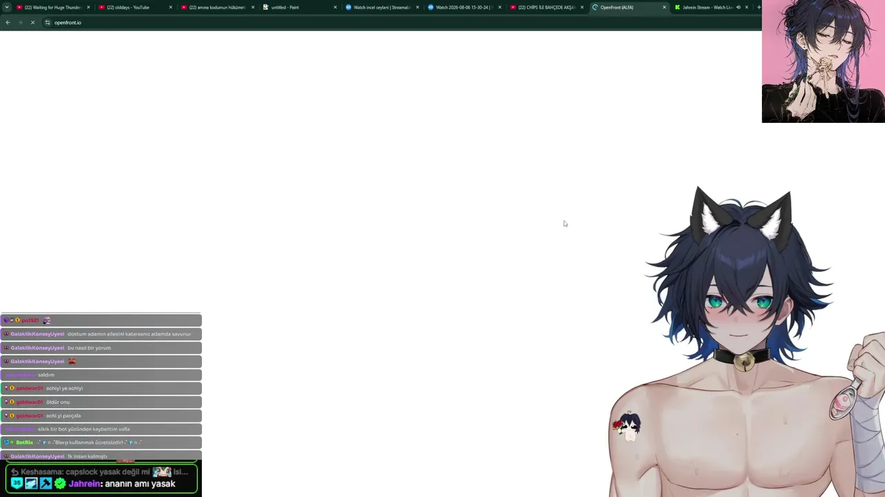
Task: Mute audio icon on Jahrein Stream tab
Action: click(x=738, y=8)
